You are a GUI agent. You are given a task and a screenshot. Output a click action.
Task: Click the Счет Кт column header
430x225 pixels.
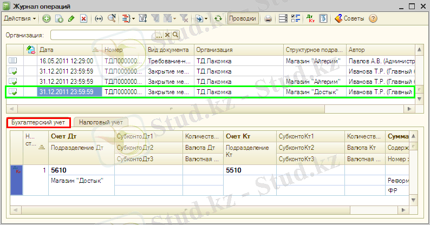[x=250, y=136]
